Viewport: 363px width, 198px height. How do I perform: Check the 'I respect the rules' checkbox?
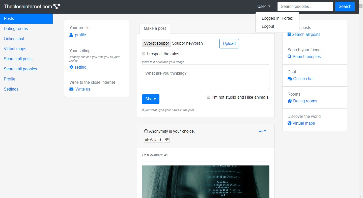coord(144,54)
